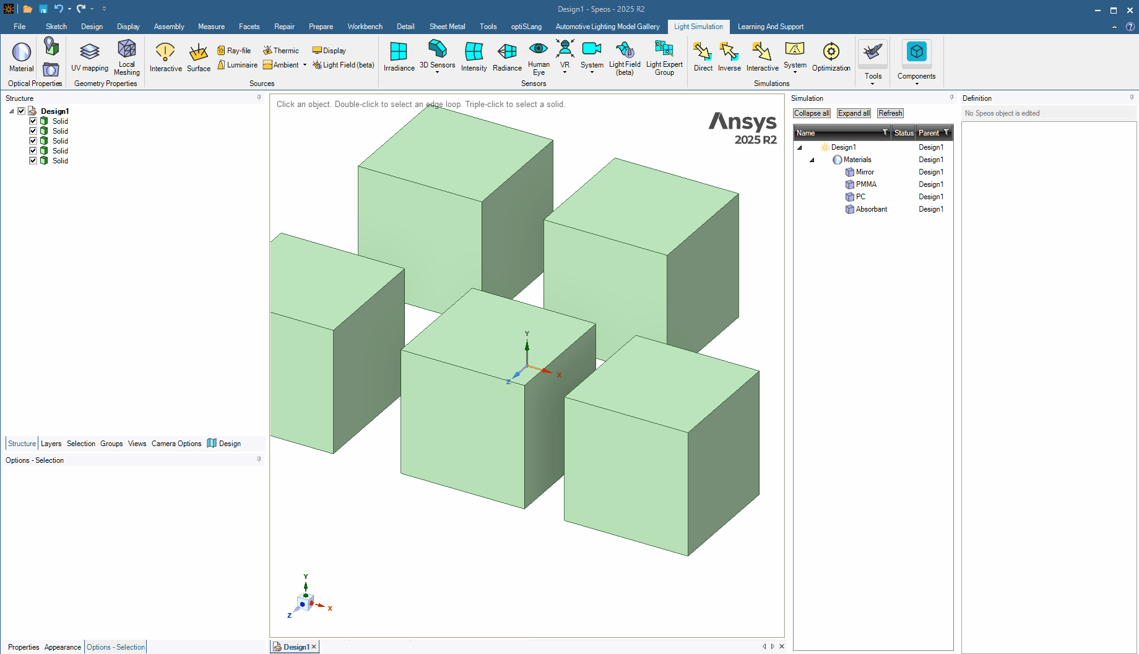Add a Thermic source

281,51
